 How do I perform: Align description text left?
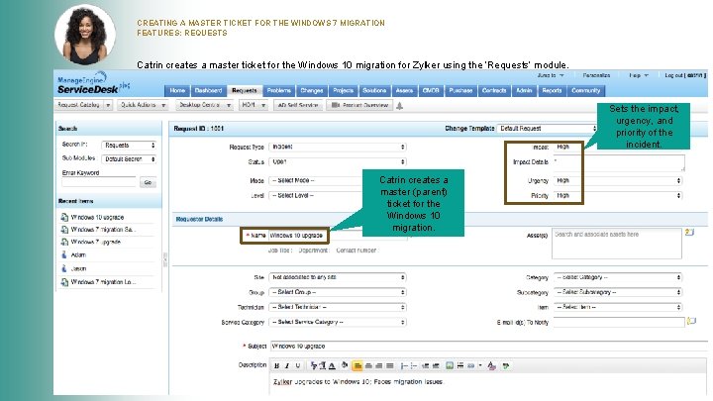(x=357, y=366)
